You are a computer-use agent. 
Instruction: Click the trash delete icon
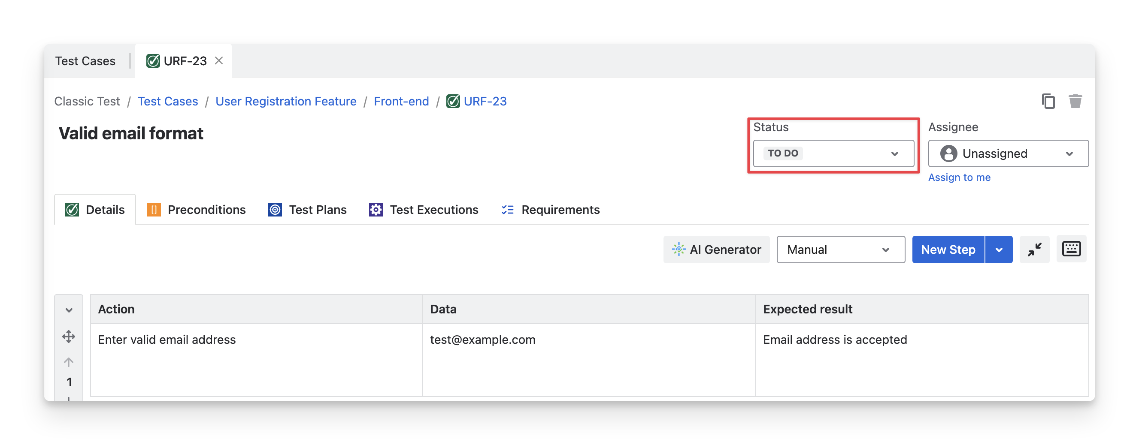[x=1075, y=101]
